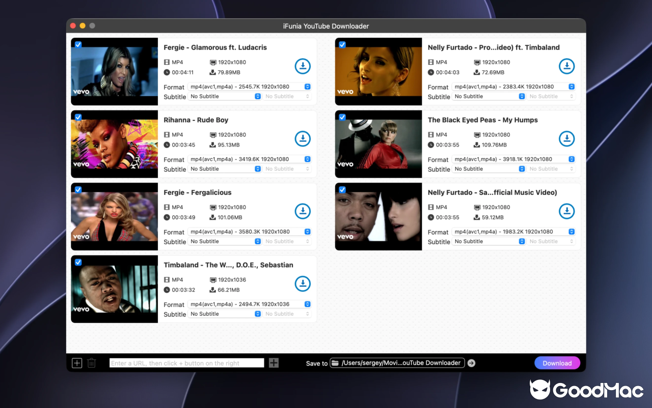Click the download icon for Fergie - Fergalicious
The width and height of the screenshot is (652, 408).
(303, 211)
